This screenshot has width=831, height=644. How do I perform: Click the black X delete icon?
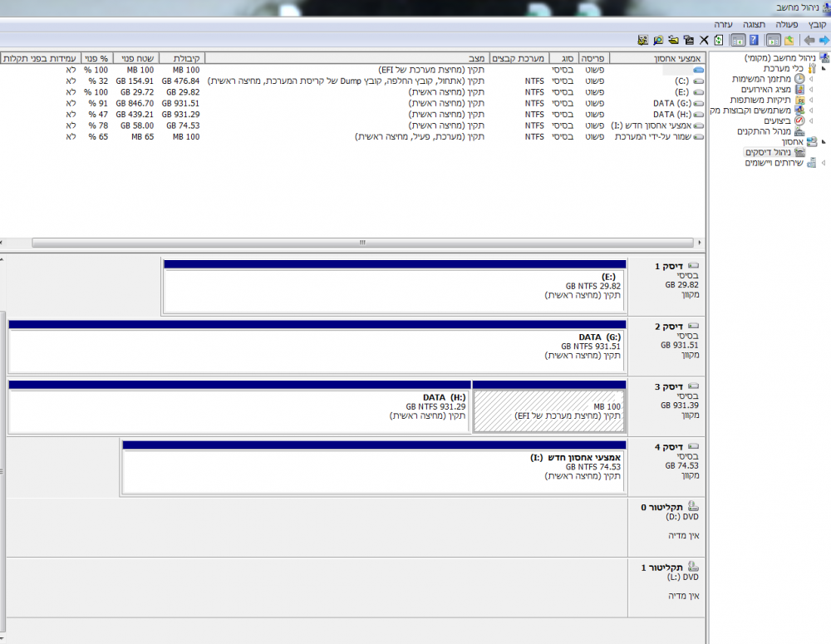pos(704,40)
